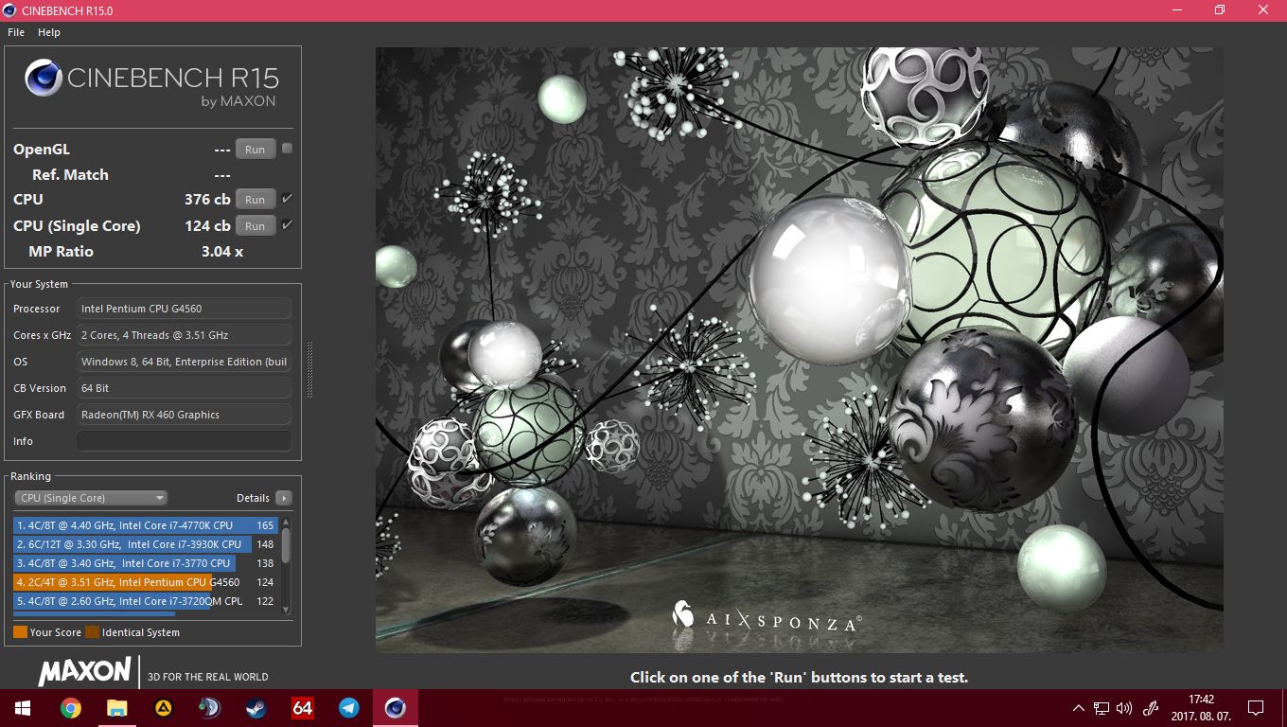Open the taskbar clock and date
The height and width of the screenshot is (727, 1287).
tap(1202, 708)
